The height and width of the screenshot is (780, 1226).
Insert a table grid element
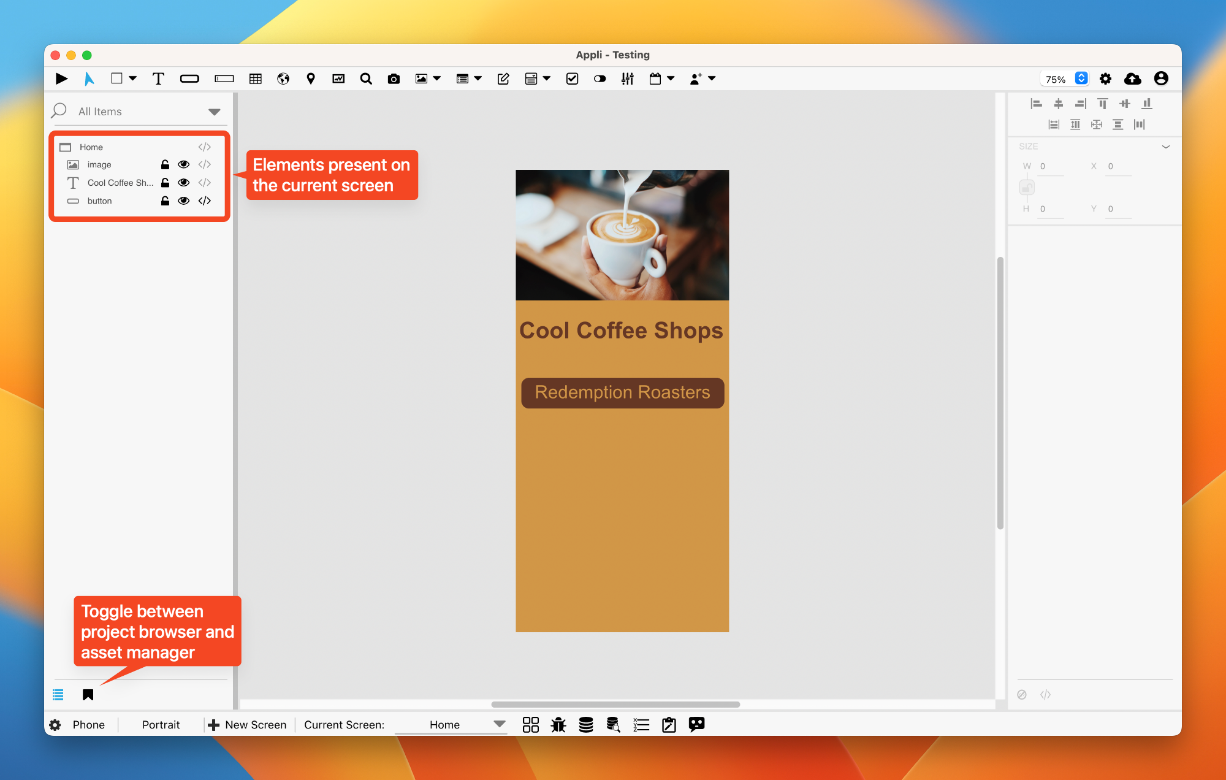coord(256,78)
